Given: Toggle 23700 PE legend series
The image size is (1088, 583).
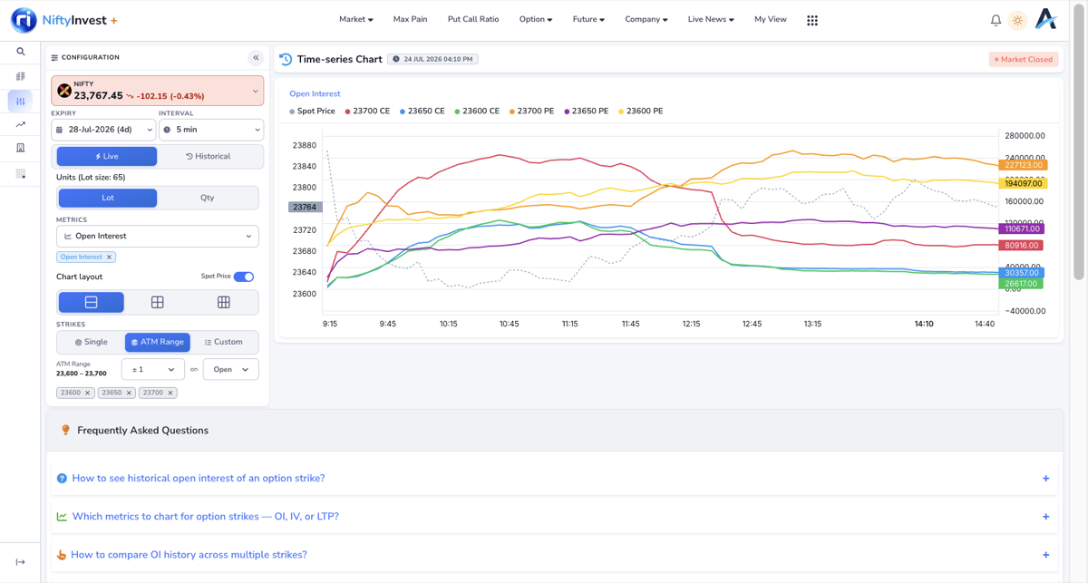Looking at the screenshot, I should coord(531,112).
